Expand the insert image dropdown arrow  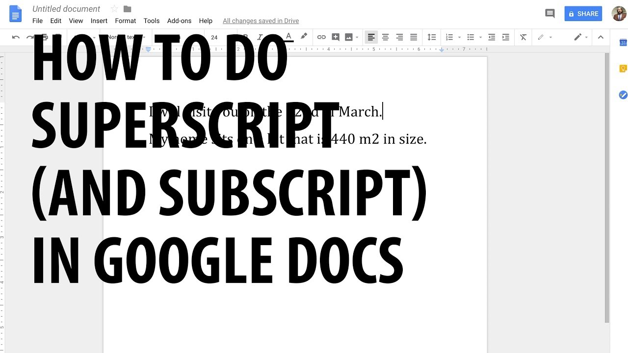pos(357,37)
